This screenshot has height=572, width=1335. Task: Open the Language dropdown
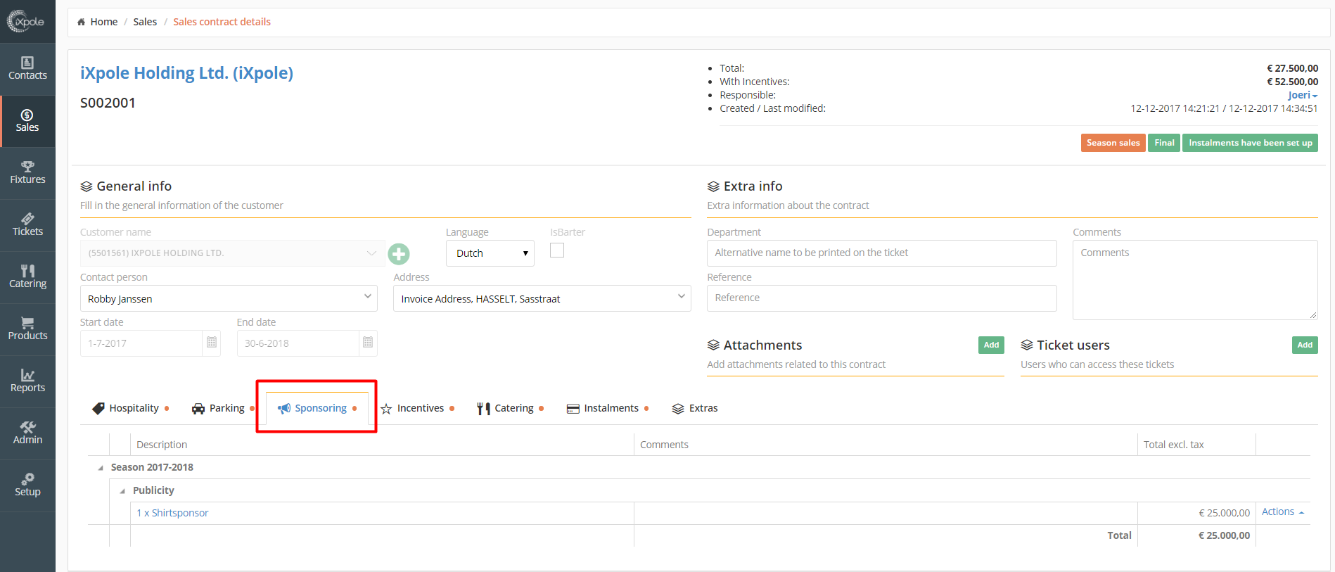490,253
